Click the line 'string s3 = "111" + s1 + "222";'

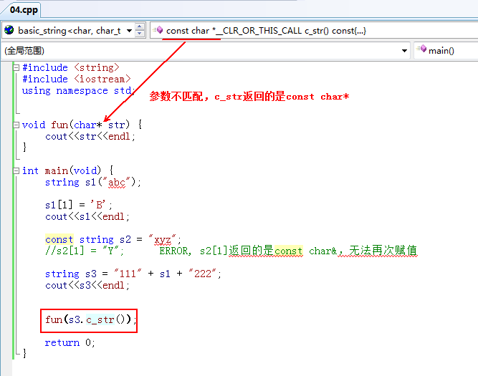click(x=133, y=274)
